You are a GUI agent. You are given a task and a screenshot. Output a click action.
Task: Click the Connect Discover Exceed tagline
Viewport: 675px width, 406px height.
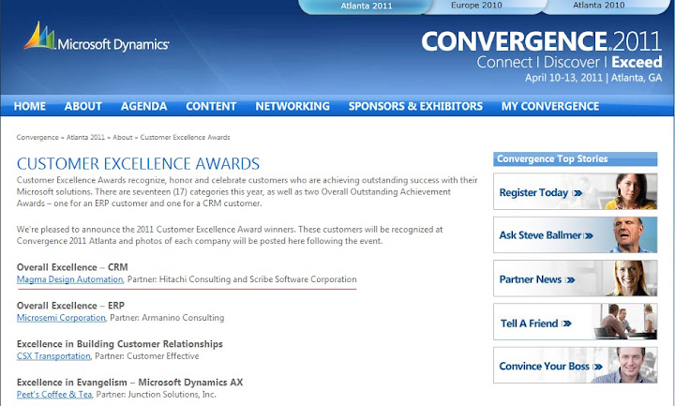tap(569, 63)
